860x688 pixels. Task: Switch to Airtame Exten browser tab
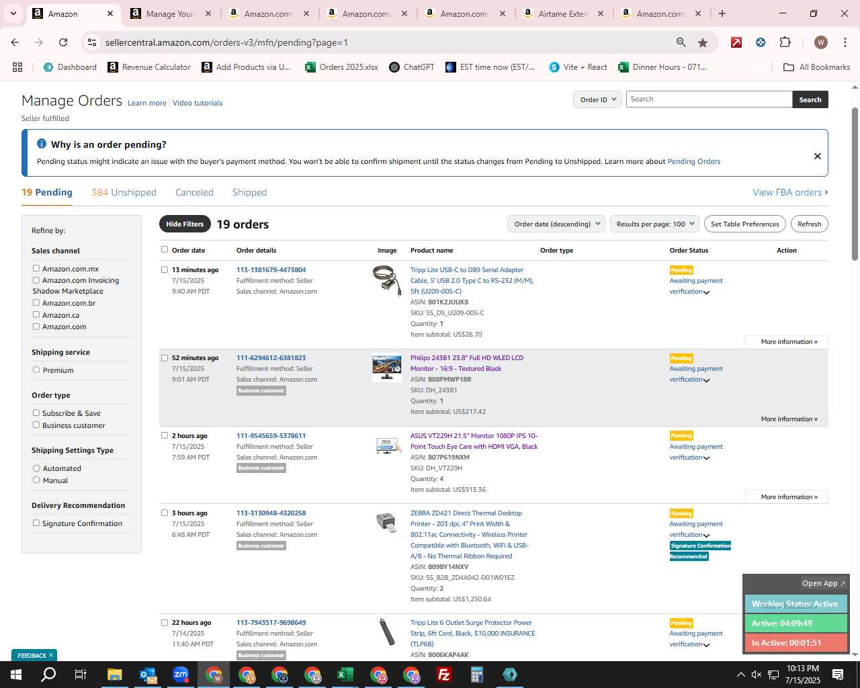[563, 13]
